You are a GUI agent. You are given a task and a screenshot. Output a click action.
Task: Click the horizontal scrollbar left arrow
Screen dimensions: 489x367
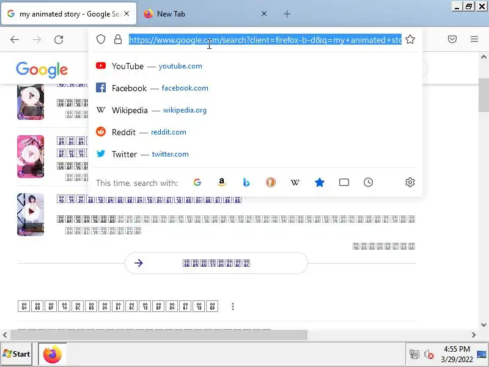5,335
